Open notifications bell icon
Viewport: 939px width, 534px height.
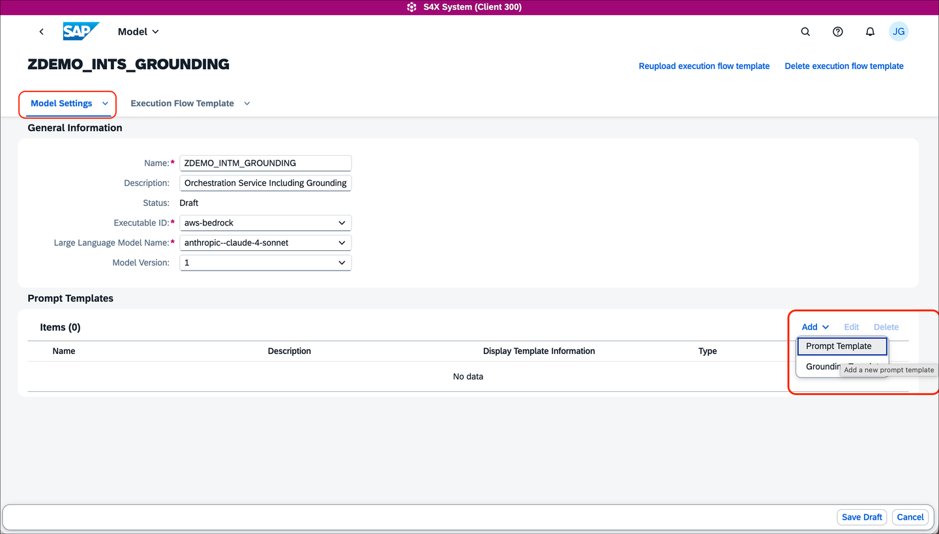click(870, 31)
